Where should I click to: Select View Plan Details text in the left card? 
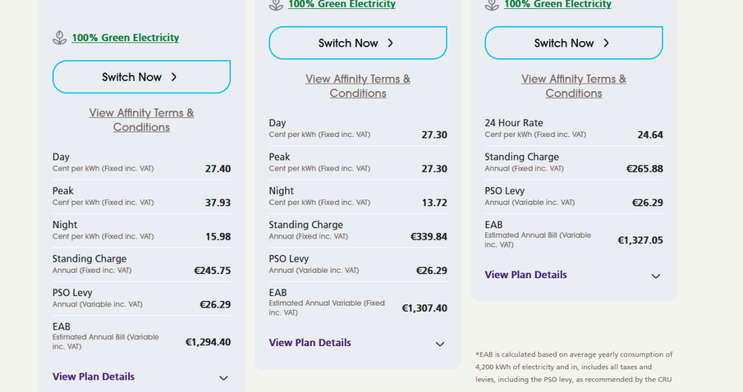94,376
